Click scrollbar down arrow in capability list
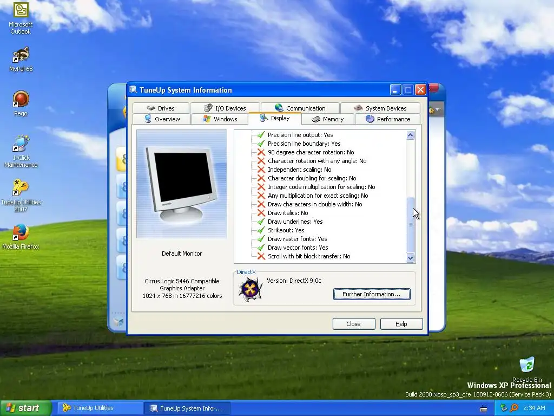This screenshot has height=416, width=554. click(x=410, y=258)
